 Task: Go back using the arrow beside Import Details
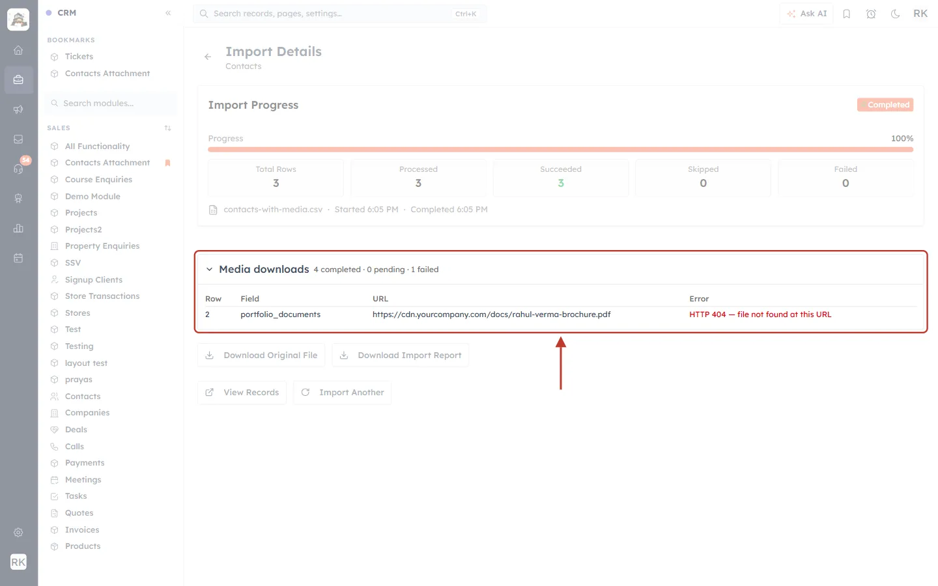tap(208, 57)
